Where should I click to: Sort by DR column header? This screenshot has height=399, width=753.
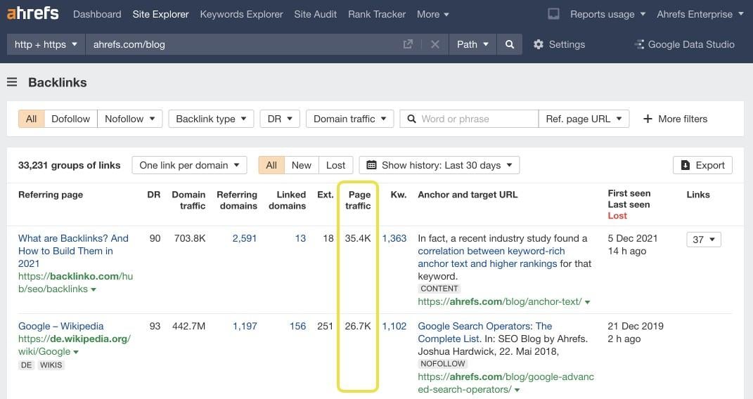[x=154, y=194]
